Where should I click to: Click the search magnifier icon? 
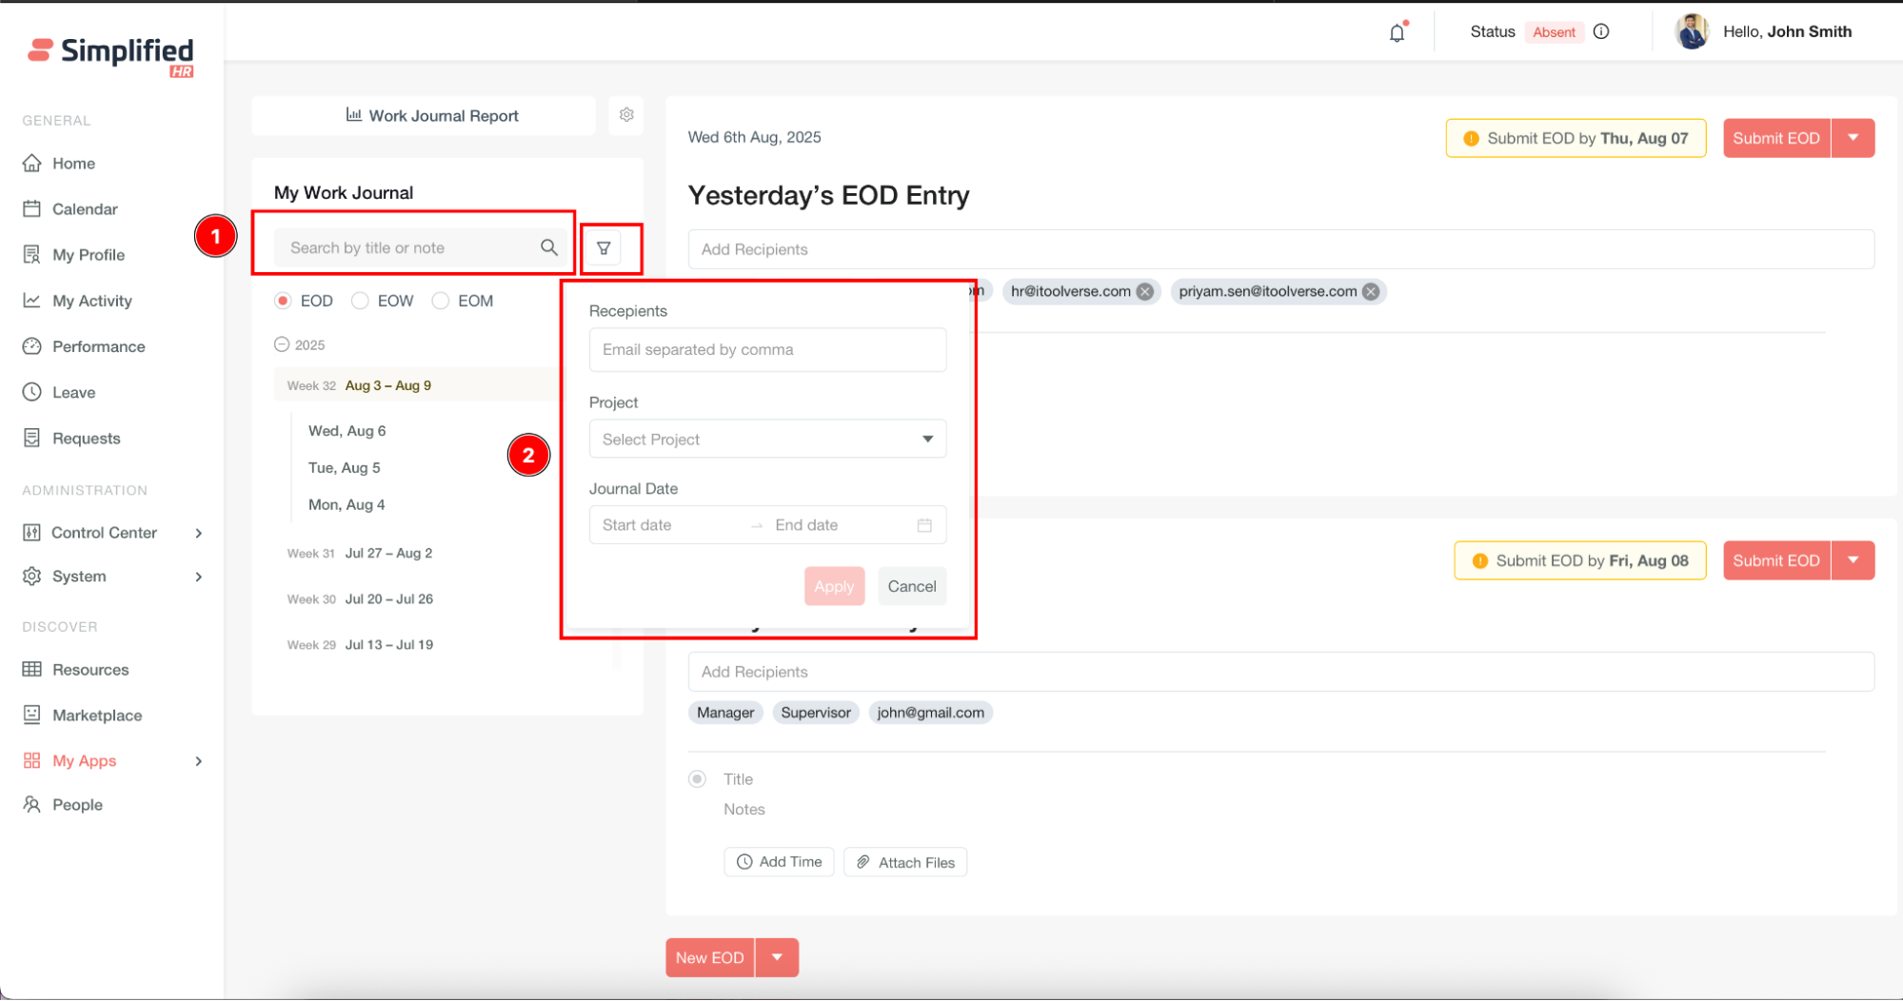click(549, 247)
